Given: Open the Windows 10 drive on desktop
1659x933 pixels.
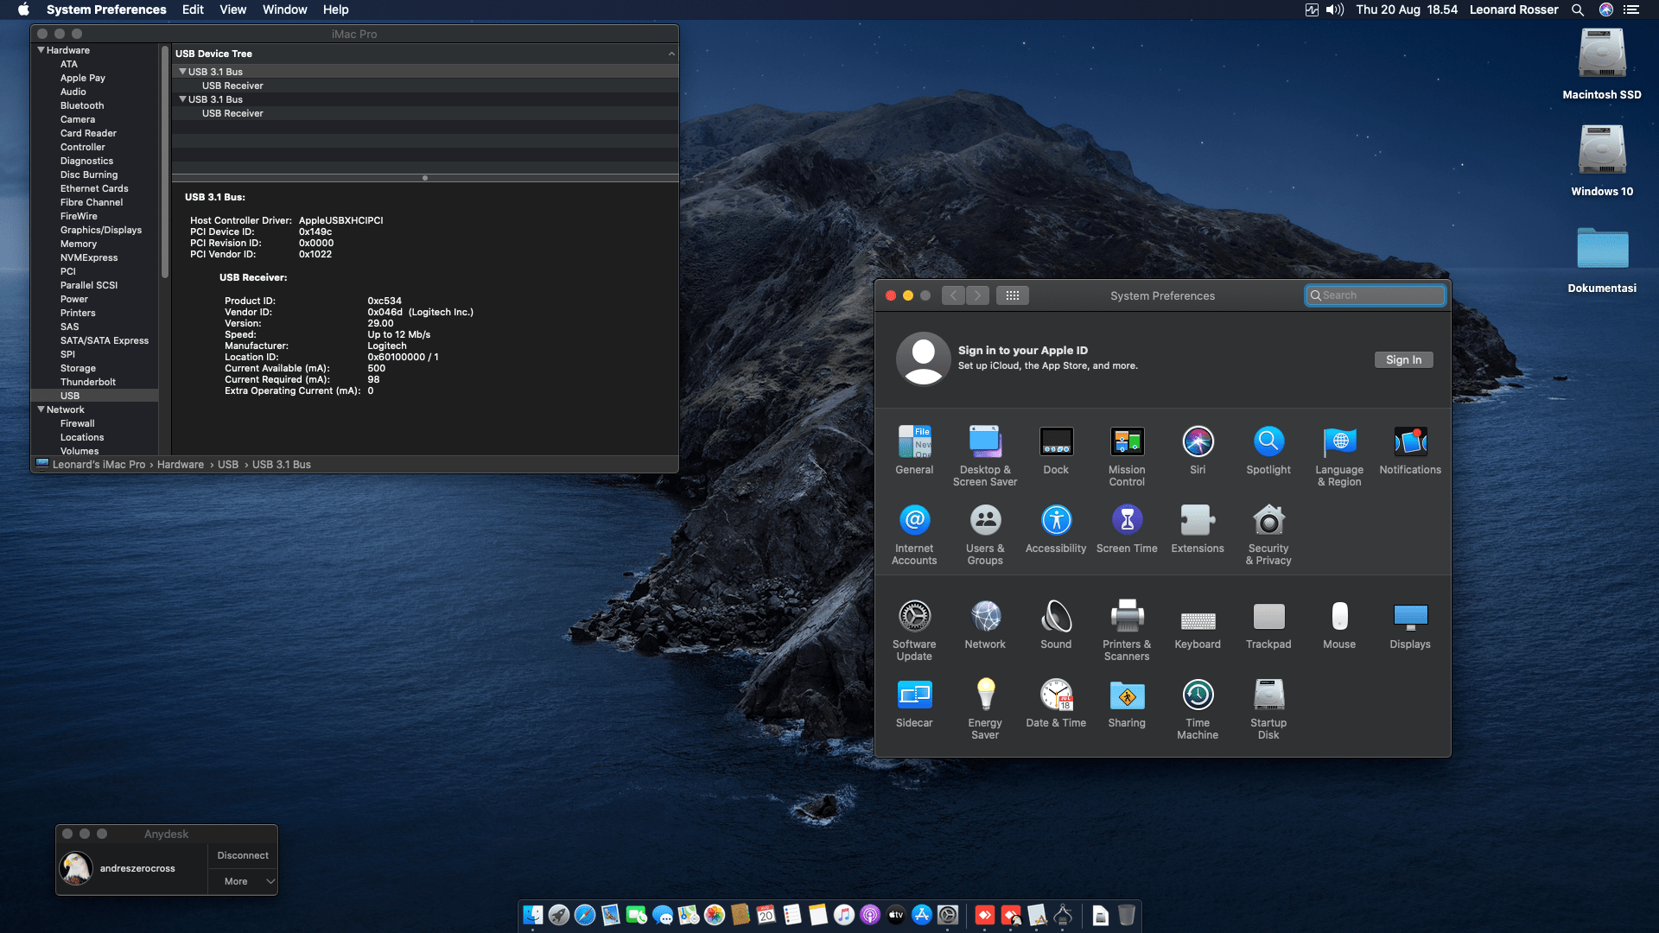Looking at the screenshot, I should (1601, 151).
